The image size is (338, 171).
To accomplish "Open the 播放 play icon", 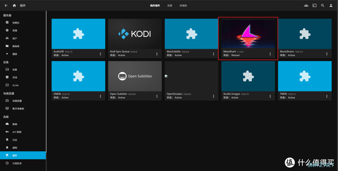I will pyautogui.click(x=7, y=54).
